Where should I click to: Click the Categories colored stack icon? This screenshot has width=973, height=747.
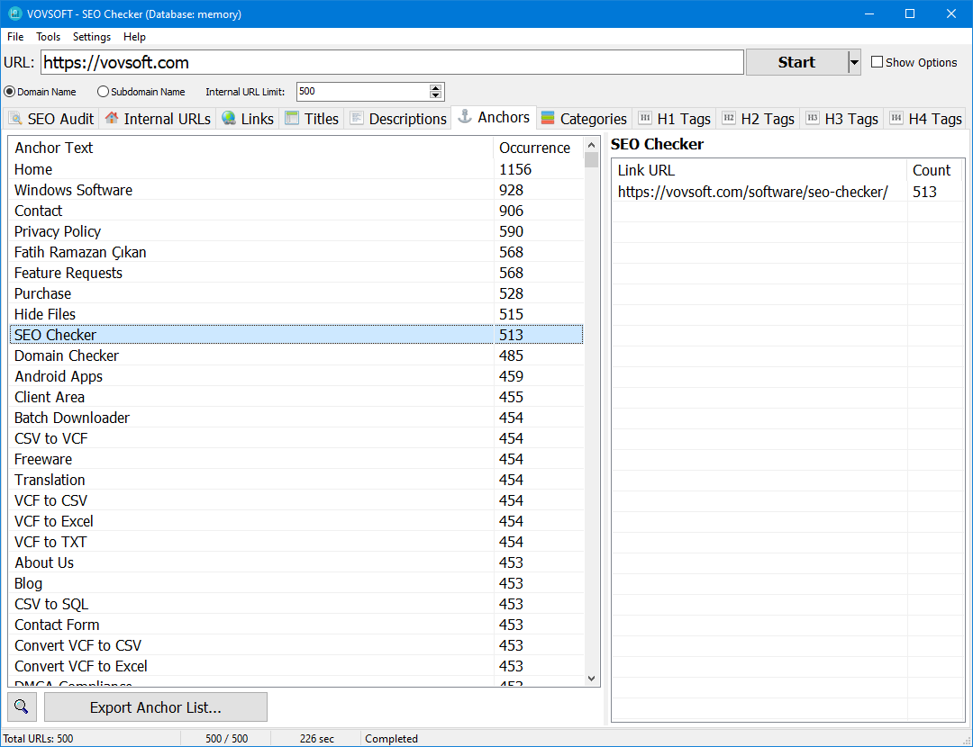[x=548, y=118]
